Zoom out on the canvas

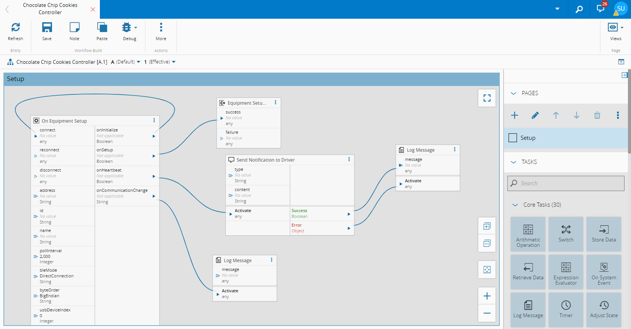pos(487,313)
